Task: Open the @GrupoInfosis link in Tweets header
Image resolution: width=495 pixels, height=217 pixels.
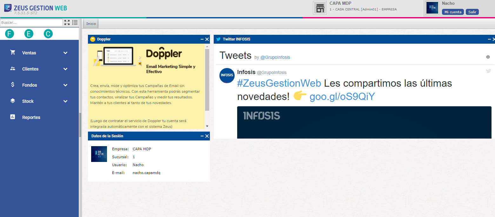Action: click(x=275, y=57)
